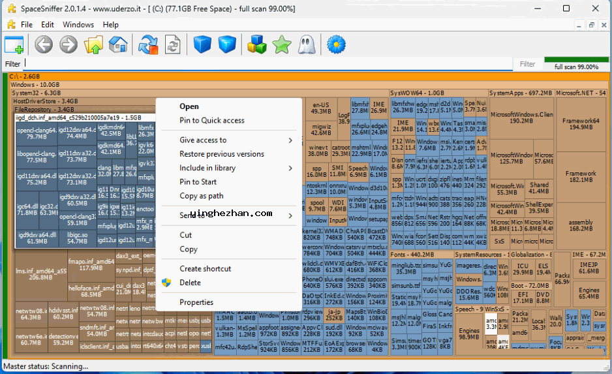Viewport: 612px width, 374px height.
Task: Open the Edit menu
Action: coord(48,24)
